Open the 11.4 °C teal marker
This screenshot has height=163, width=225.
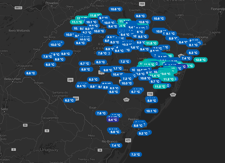(155, 76)
